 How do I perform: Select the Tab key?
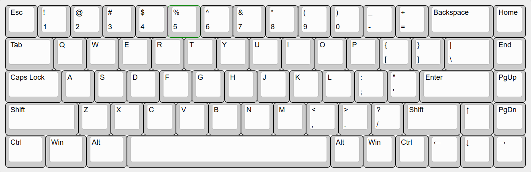29,54
